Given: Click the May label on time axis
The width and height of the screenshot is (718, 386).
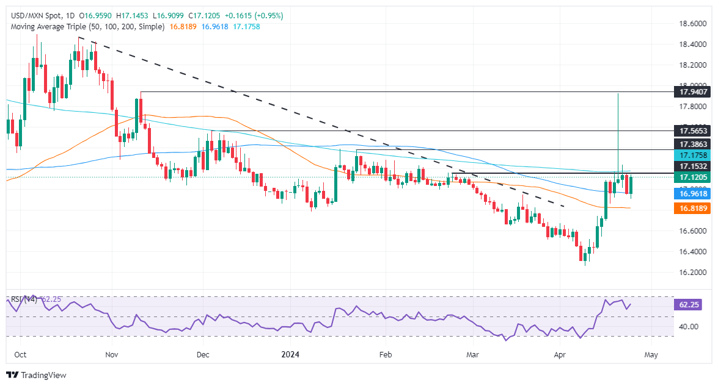Looking at the screenshot, I should 651,354.
